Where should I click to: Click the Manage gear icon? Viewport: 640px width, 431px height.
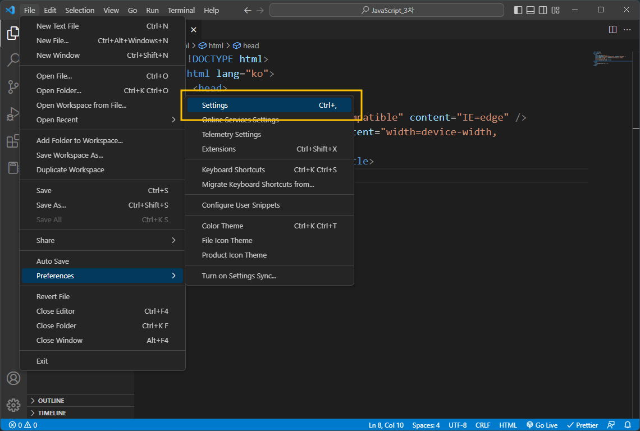[x=13, y=405]
